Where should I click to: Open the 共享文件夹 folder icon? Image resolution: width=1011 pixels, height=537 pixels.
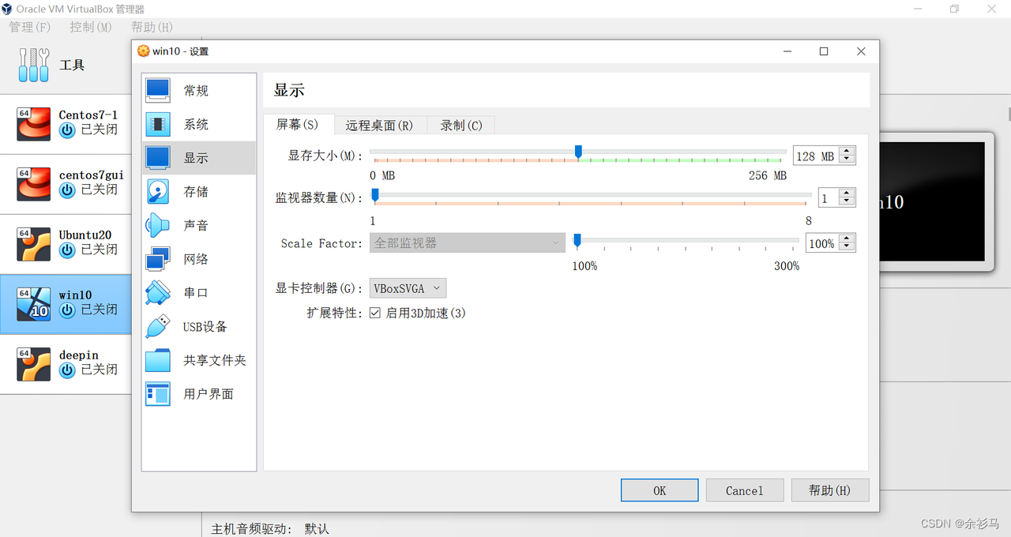tap(158, 360)
